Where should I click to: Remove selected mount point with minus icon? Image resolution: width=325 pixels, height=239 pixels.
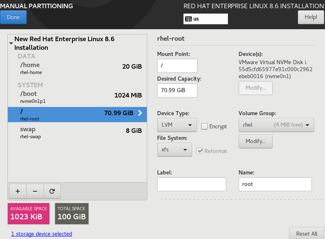pyautogui.click(x=35, y=191)
